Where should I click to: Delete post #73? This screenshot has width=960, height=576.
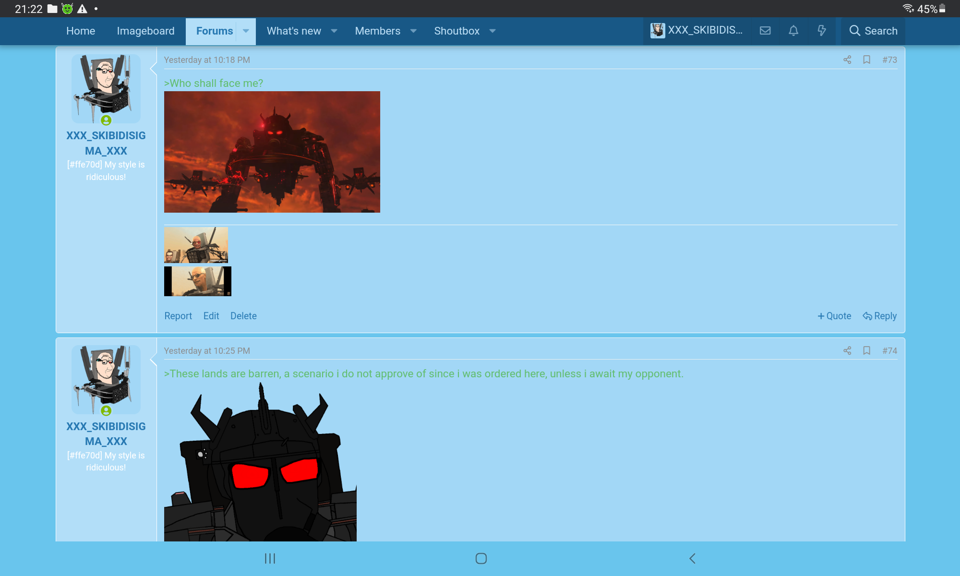(243, 316)
